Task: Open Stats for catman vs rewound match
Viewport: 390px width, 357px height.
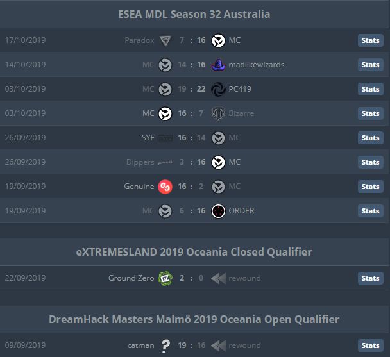Action: coord(370,345)
